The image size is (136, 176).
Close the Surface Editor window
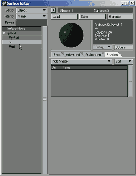coord(132,3)
